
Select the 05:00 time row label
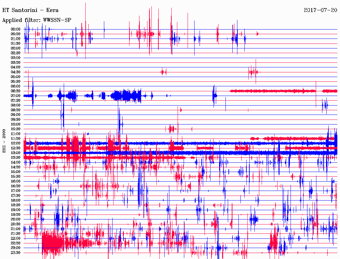click(16, 77)
